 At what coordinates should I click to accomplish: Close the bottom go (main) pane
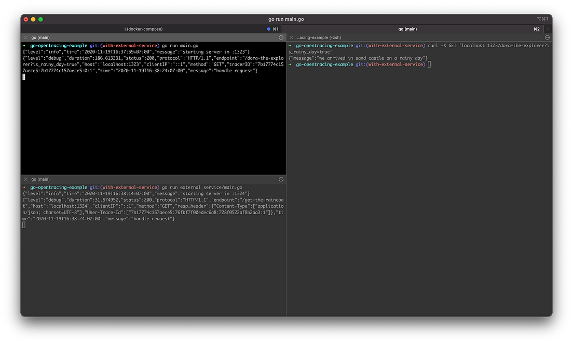pos(25,179)
